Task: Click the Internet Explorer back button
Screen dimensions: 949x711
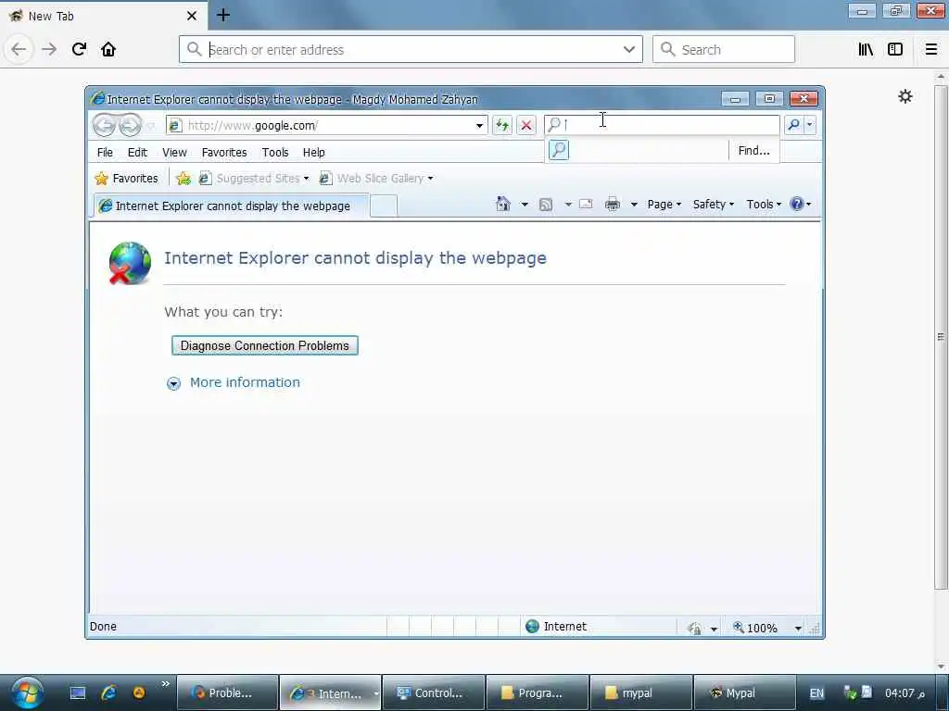Action: tap(104, 125)
